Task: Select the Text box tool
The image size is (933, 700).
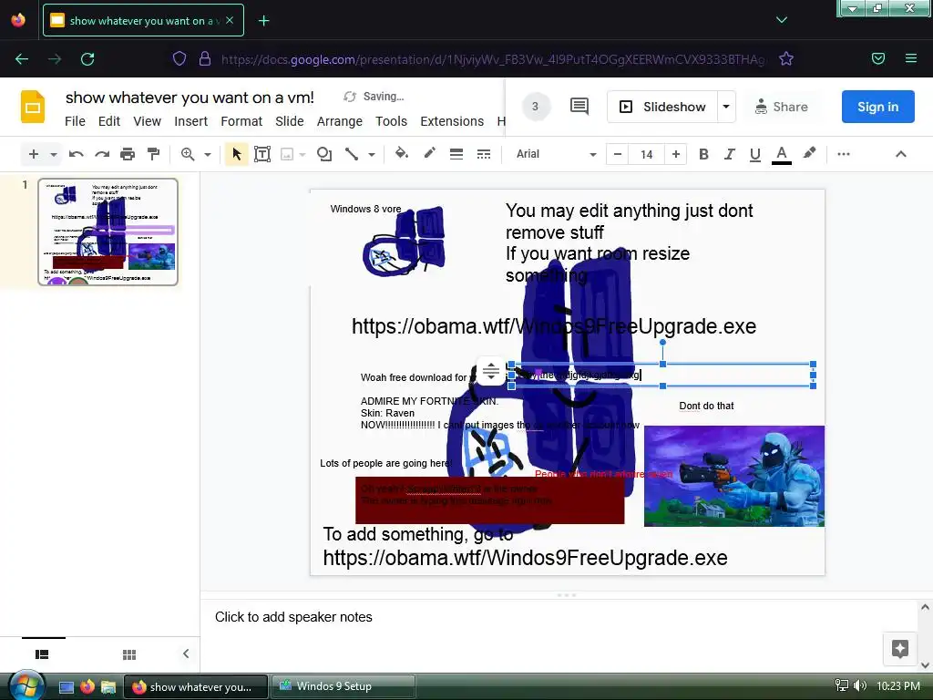Action: pos(262,154)
